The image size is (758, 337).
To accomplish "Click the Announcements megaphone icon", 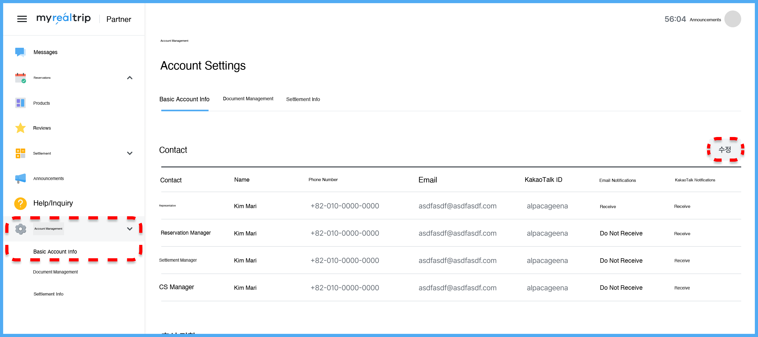I will coord(20,178).
